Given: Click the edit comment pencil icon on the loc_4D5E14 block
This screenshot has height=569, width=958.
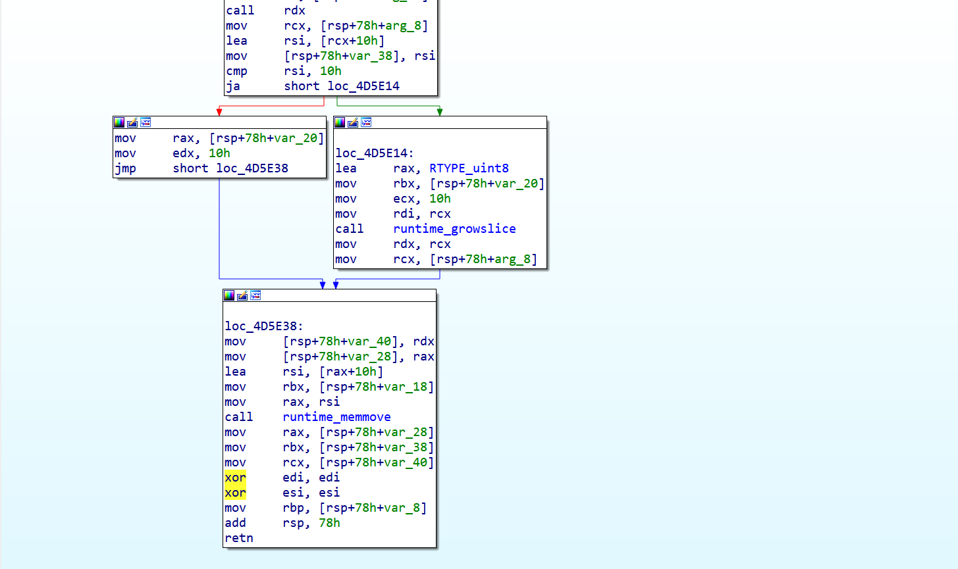Looking at the screenshot, I should pos(353,122).
